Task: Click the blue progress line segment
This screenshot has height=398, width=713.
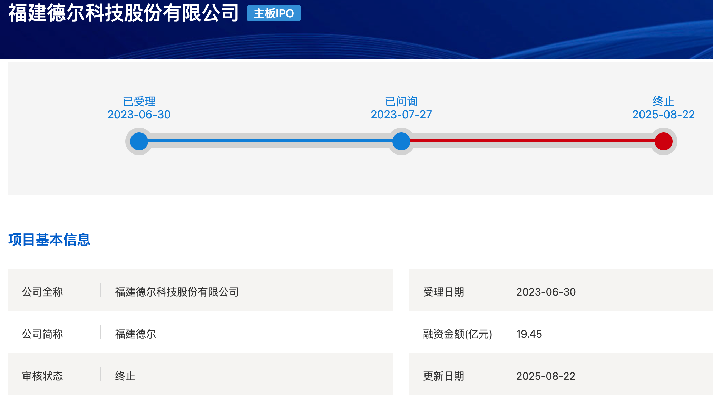Action: tap(270, 141)
